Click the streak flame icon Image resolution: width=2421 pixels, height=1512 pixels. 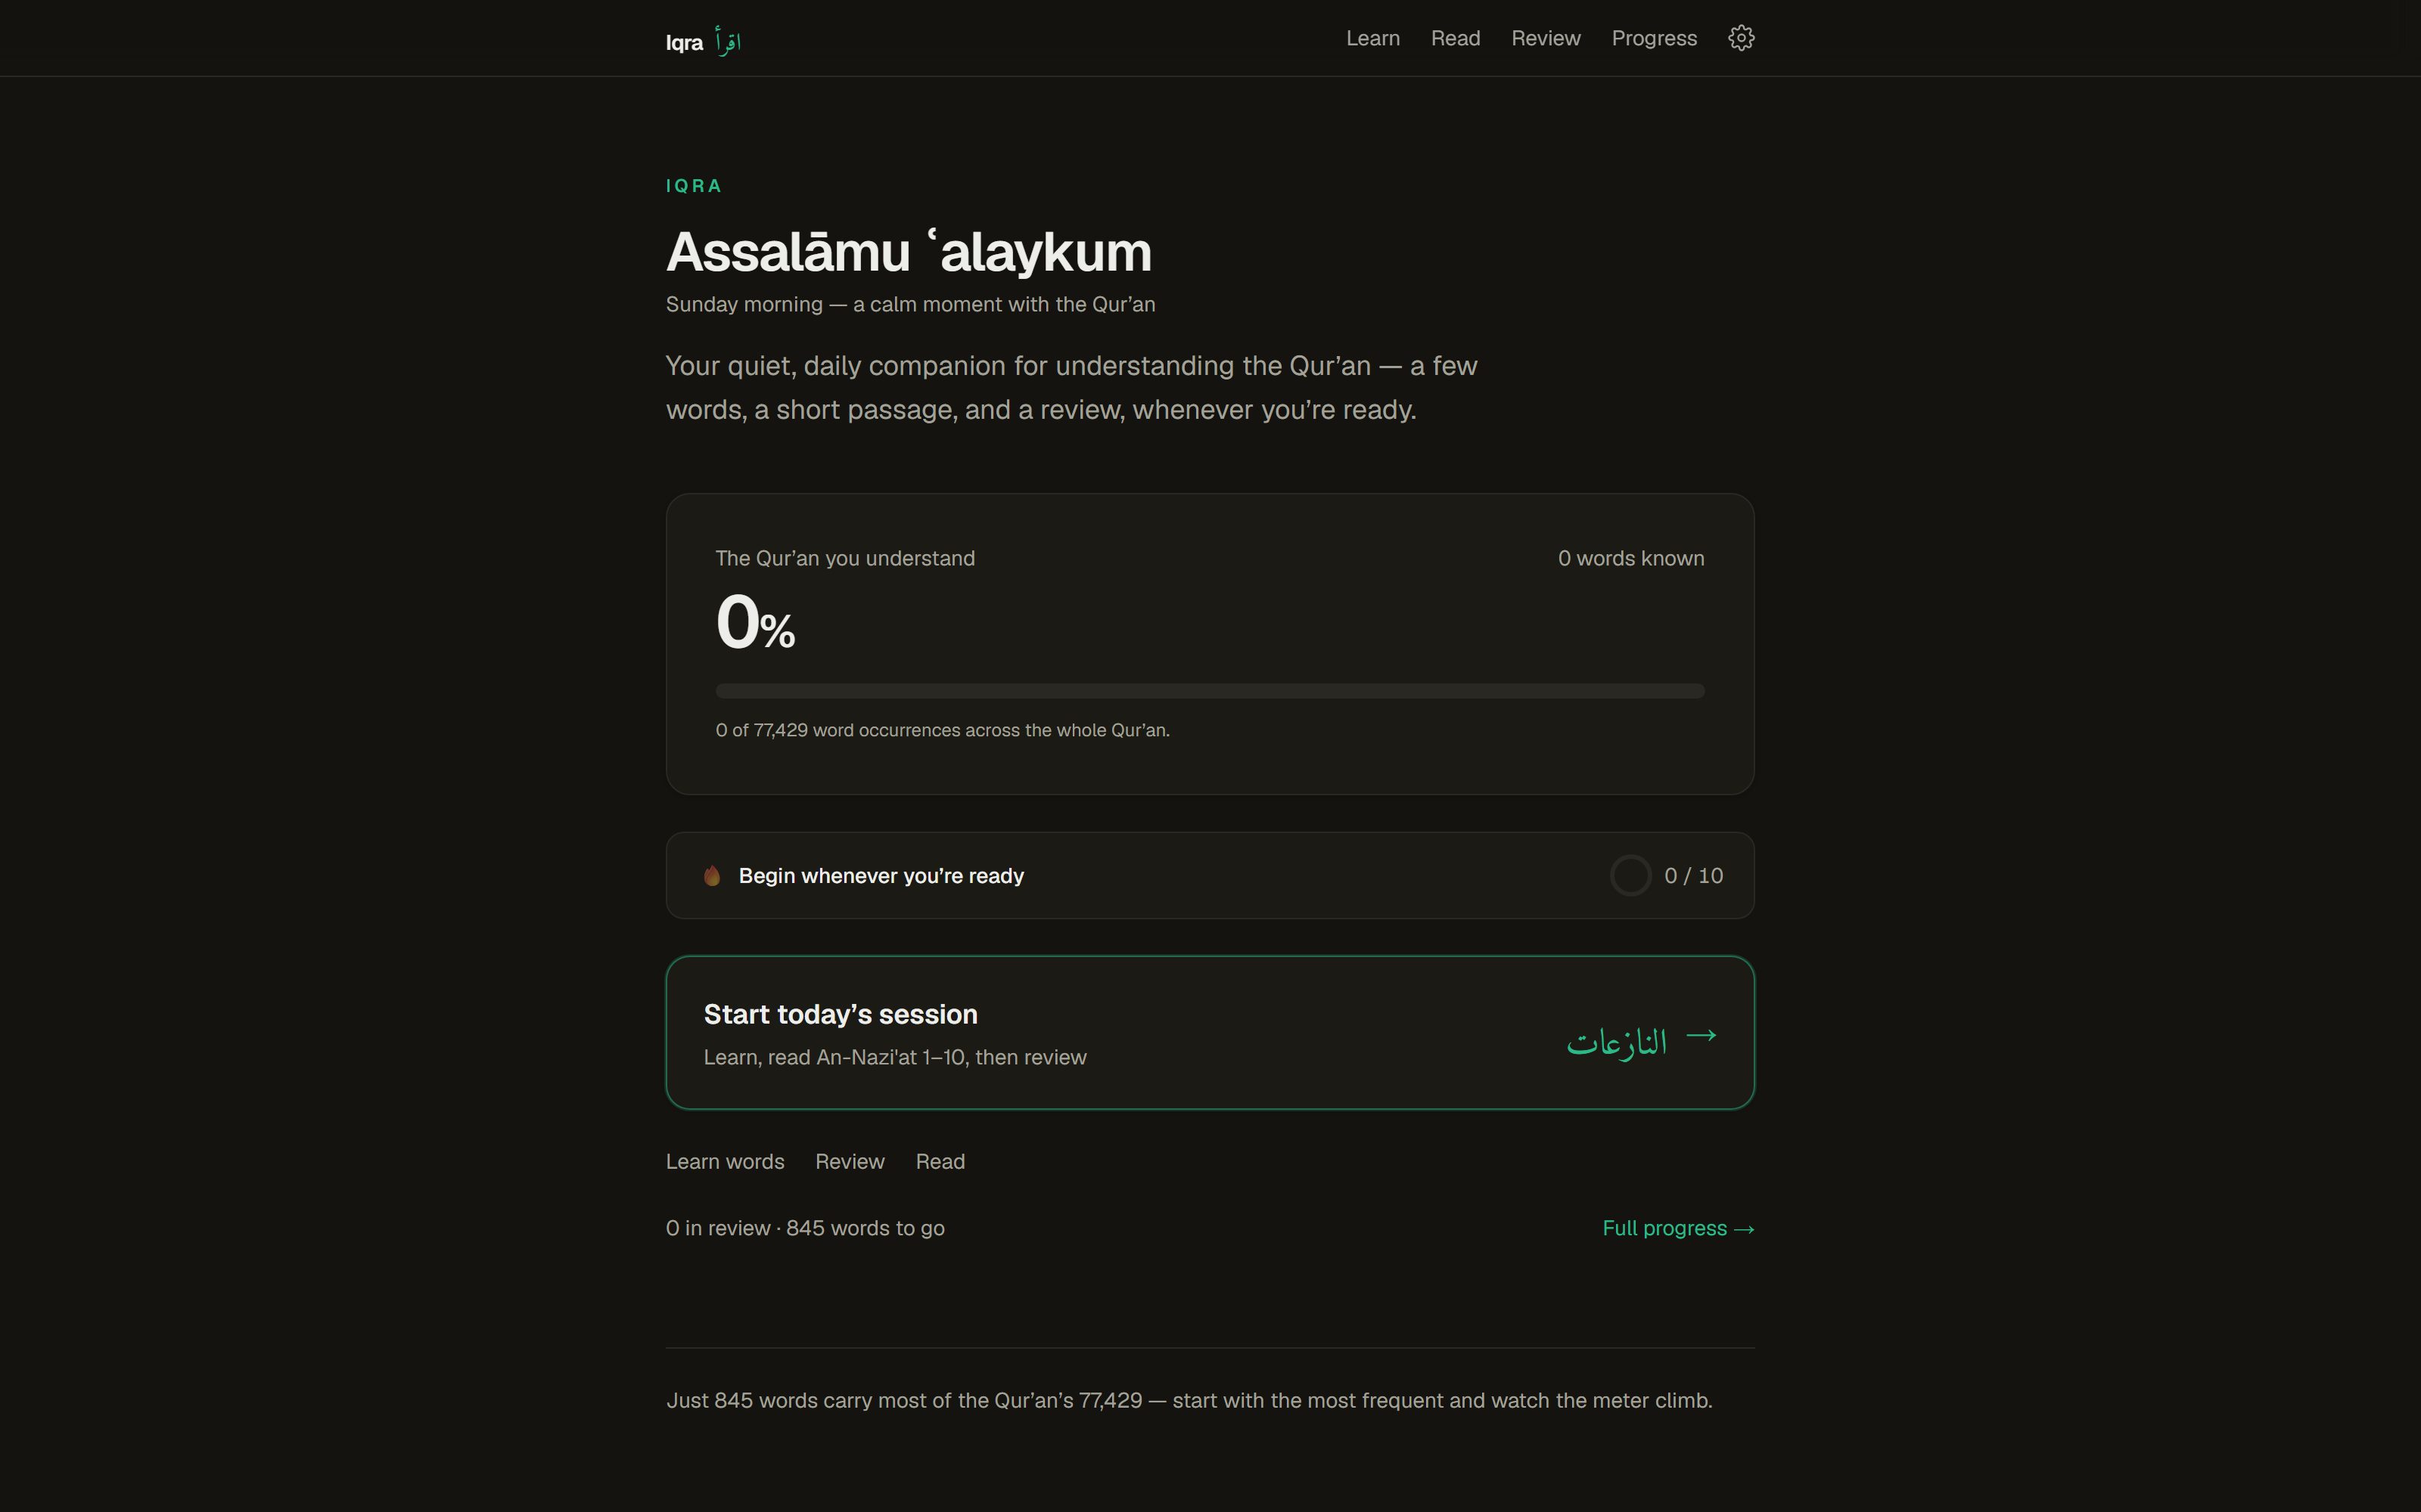click(711, 876)
